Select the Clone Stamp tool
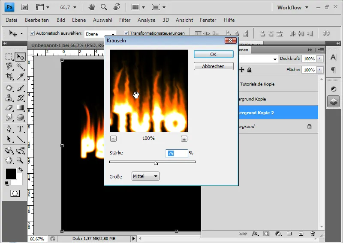This screenshot has width=343, height=243. (x=9, y=98)
